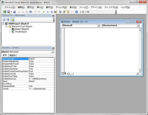Image resolution: width=148 pixels, height=115 pixels.
Task: Click the StandardWidth value 8.43
Action: coord(41,86)
